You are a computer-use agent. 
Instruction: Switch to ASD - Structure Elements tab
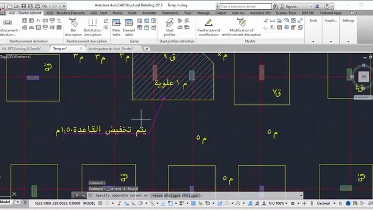pyautogui.click(x=66, y=13)
